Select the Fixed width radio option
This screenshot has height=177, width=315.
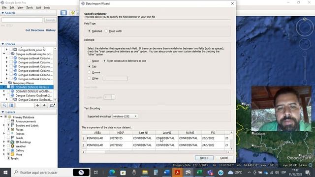point(106,31)
